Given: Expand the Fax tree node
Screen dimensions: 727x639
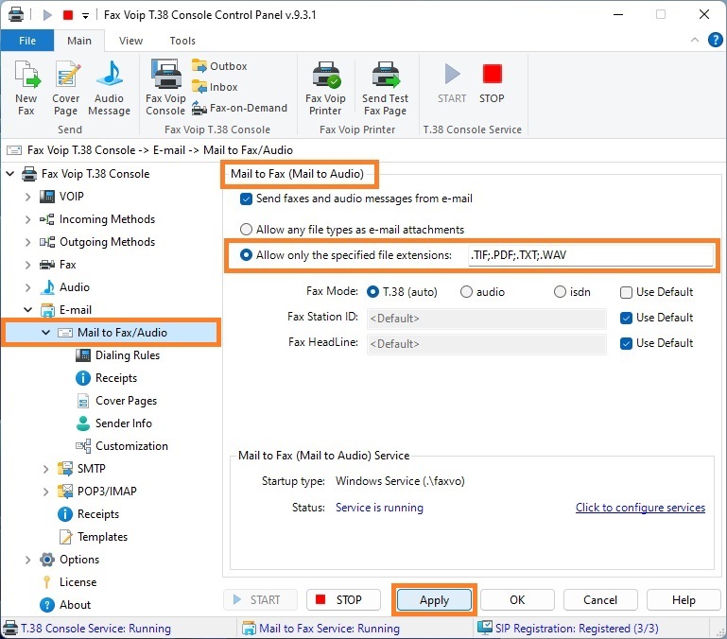Looking at the screenshot, I should tap(27, 265).
